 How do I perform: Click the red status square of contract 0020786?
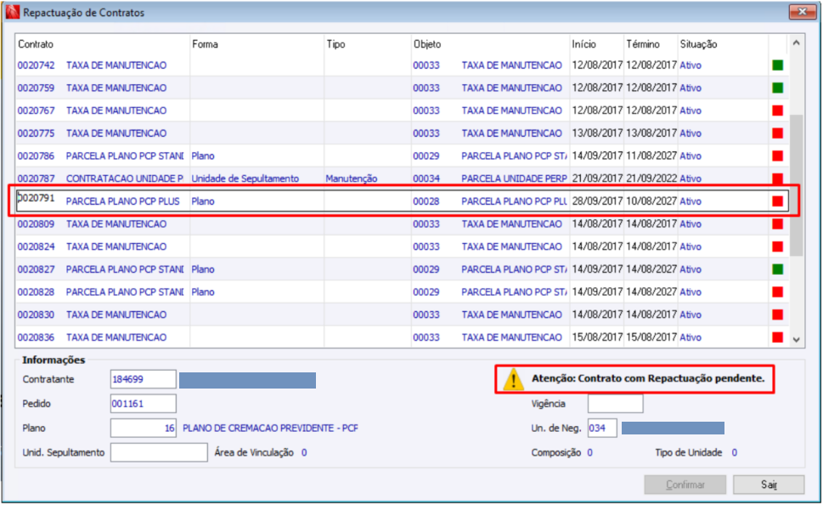tap(777, 156)
